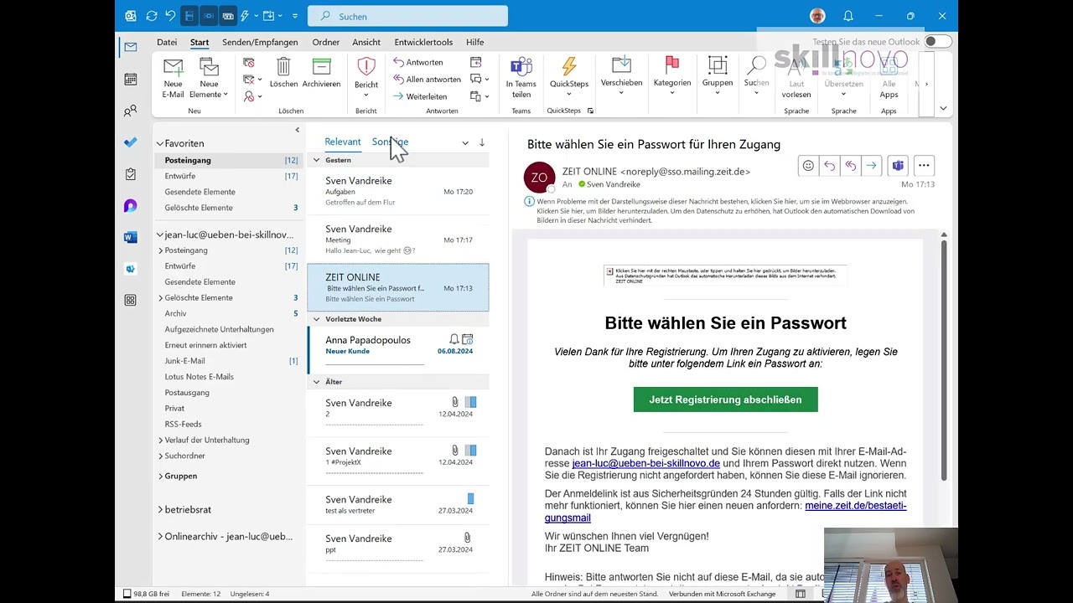Image resolution: width=1073 pixels, height=603 pixels.
Task: Click the forward arrow in the reading pane header
Action: pyautogui.click(x=871, y=166)
